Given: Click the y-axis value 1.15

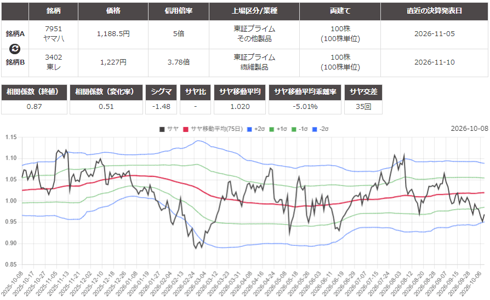Looking at the screenshot, I should pyautogui.click(x=11, y=137).
